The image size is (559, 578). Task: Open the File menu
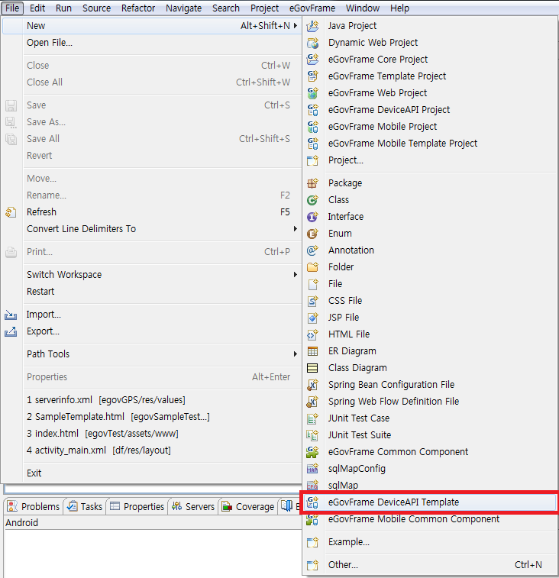(12, 8)
